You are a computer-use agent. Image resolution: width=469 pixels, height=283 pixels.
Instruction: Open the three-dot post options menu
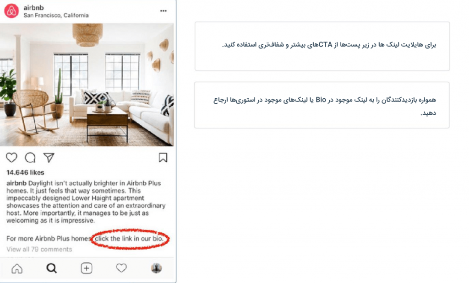click(164, 11)
